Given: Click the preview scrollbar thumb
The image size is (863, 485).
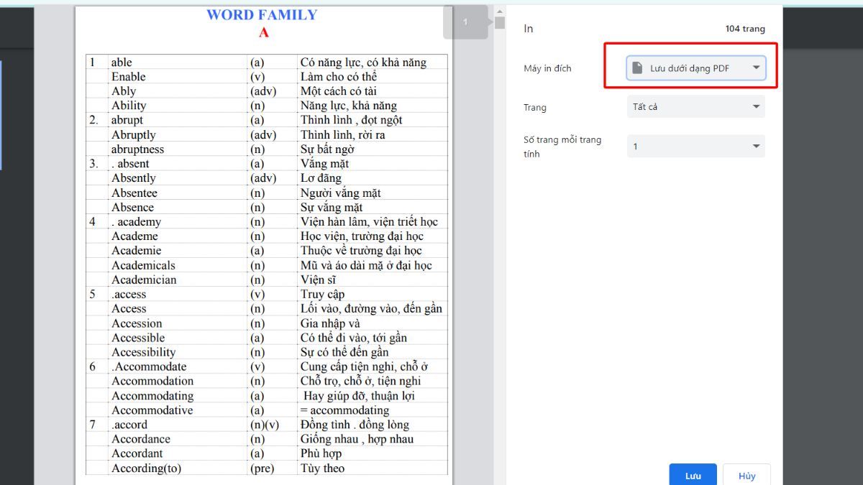Looking at the screenshot, I should click(x=500, y=23).
